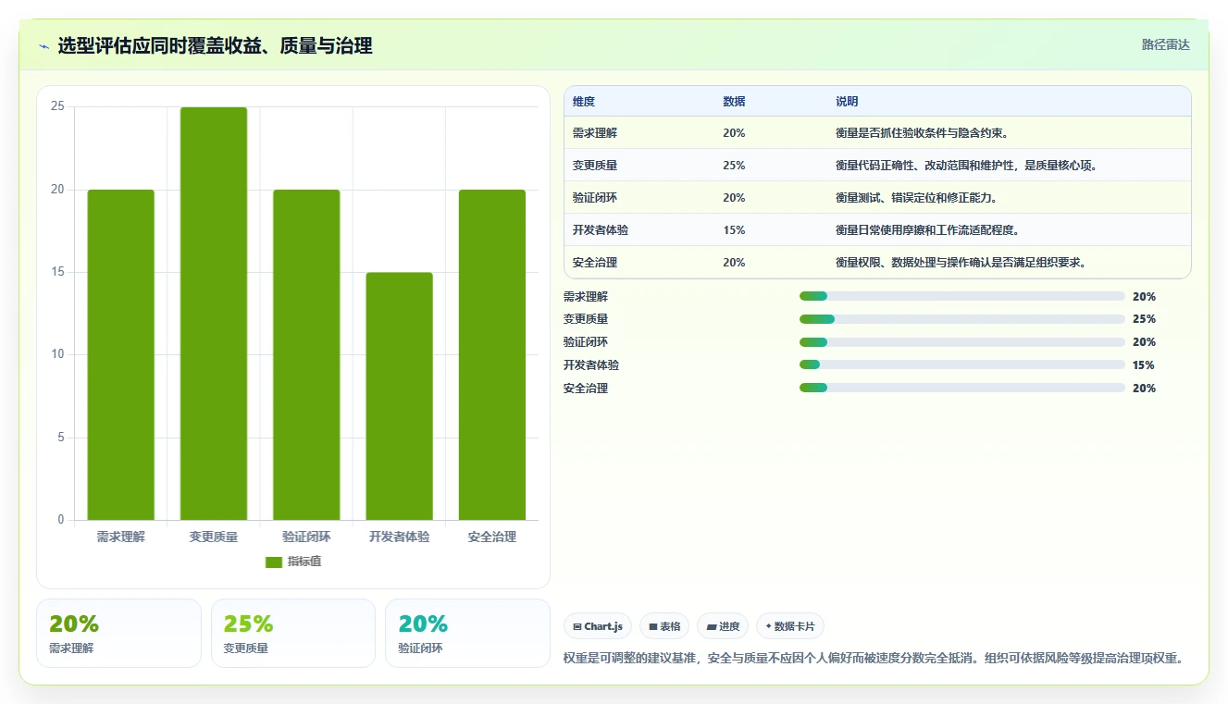Select the 需求理解 cell in the table
Image resolution: width=1228 pixels, height=704 pixels.
point(595,133)
